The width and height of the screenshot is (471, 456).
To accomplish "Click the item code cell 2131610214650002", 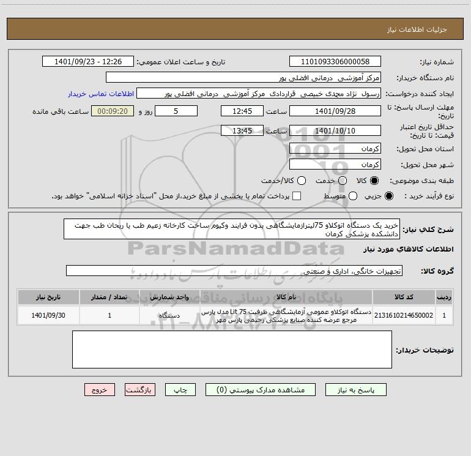I will 404,315.
